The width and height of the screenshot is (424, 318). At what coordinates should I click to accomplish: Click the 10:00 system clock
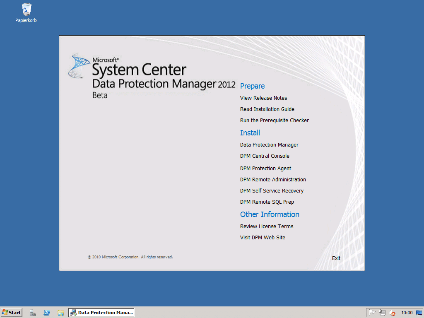[x=407, y=313]
